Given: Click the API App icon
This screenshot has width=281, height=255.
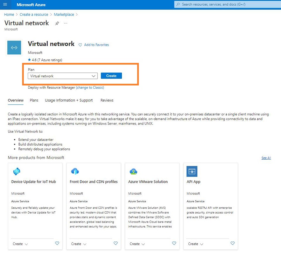Looking at the screenshot, I should click(192, 172).
